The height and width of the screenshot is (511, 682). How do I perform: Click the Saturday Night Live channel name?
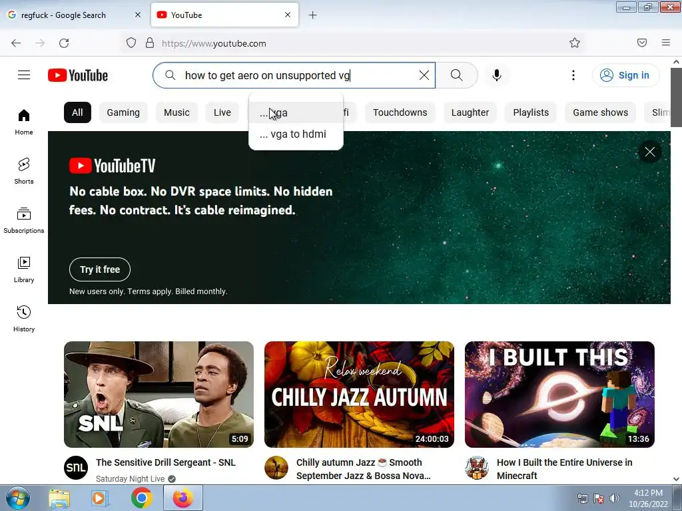pyautogui.click(x=130, y=479)
